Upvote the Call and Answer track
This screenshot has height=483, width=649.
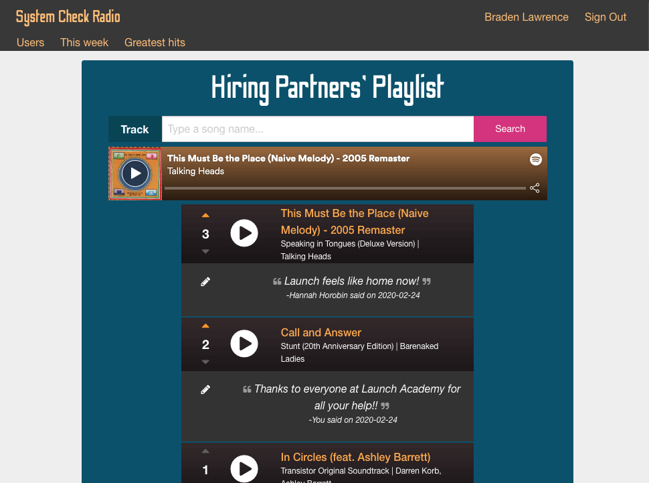(205, 326)
